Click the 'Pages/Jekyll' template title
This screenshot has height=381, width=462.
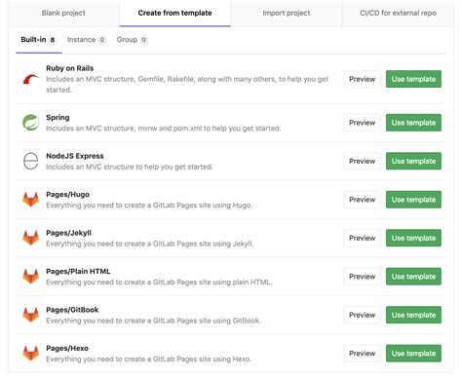click(68, 233)
